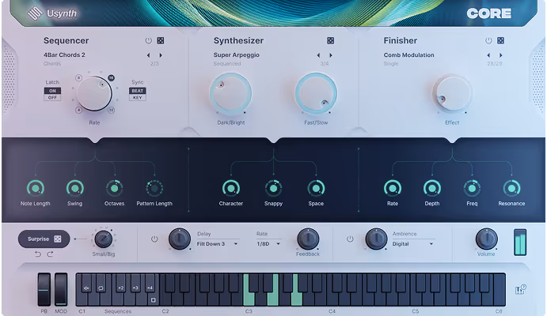This screenshot has height=316, width=547.
Task: Set Latch to OFF
Action: (x=52, y=97)
